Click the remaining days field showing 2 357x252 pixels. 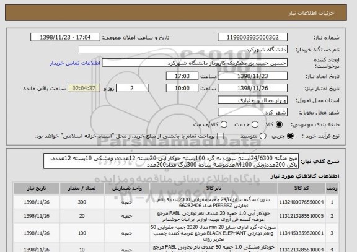(132, 88)
